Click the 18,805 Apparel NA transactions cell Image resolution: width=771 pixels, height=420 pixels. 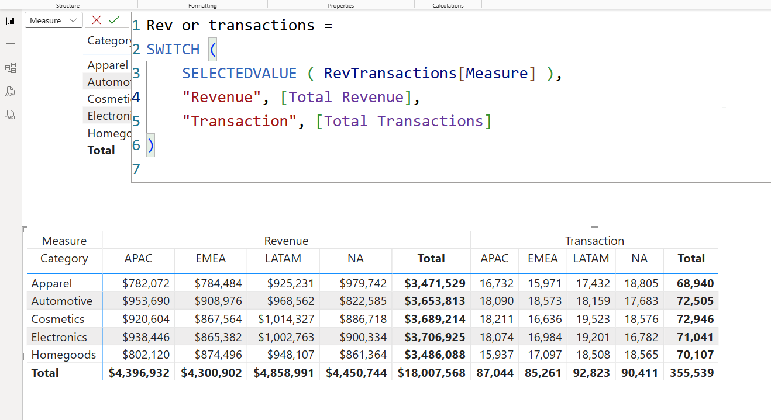(640, 283)
